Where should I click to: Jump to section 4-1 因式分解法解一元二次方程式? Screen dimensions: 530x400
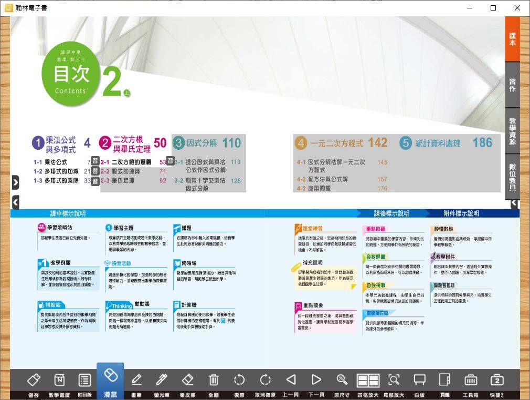tap(342, 166)
